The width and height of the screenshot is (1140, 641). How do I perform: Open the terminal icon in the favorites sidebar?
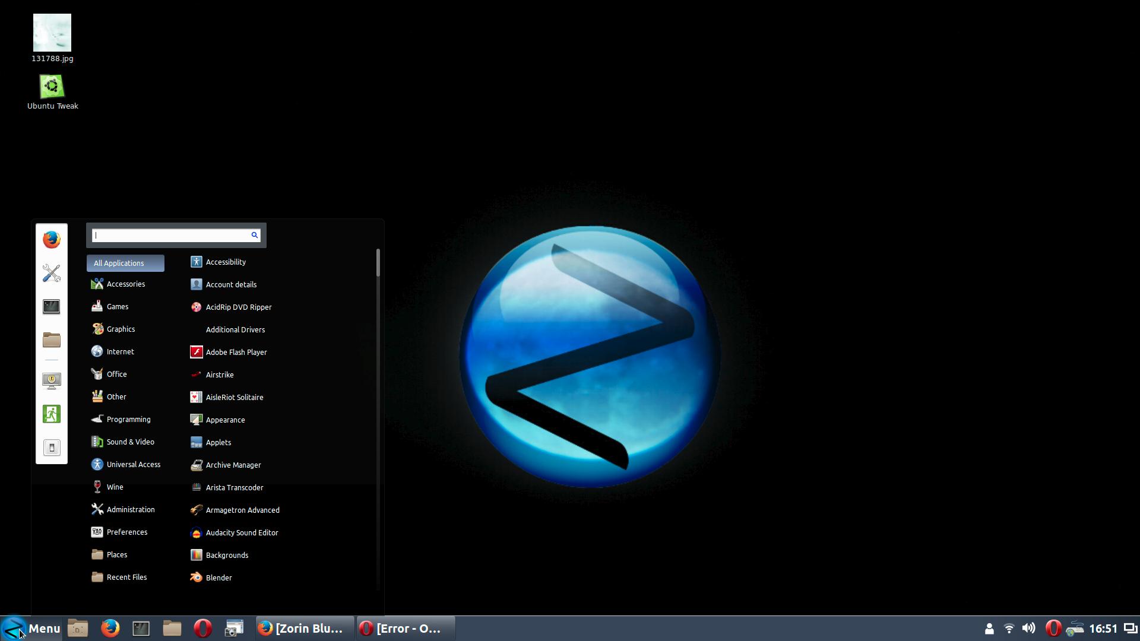pyautogui.click(x=52, y=306)
